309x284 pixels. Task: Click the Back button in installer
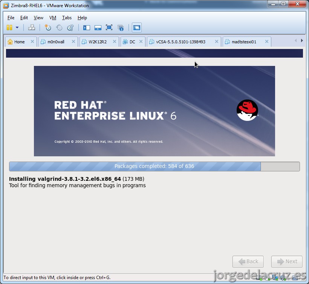(x=248, y=261)
